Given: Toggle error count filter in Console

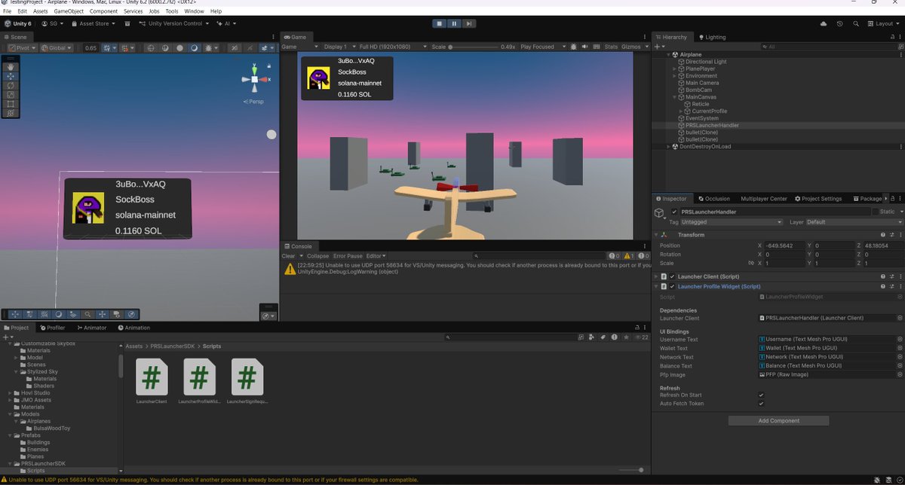Looking at the screenshot, I should pos(644,256).
